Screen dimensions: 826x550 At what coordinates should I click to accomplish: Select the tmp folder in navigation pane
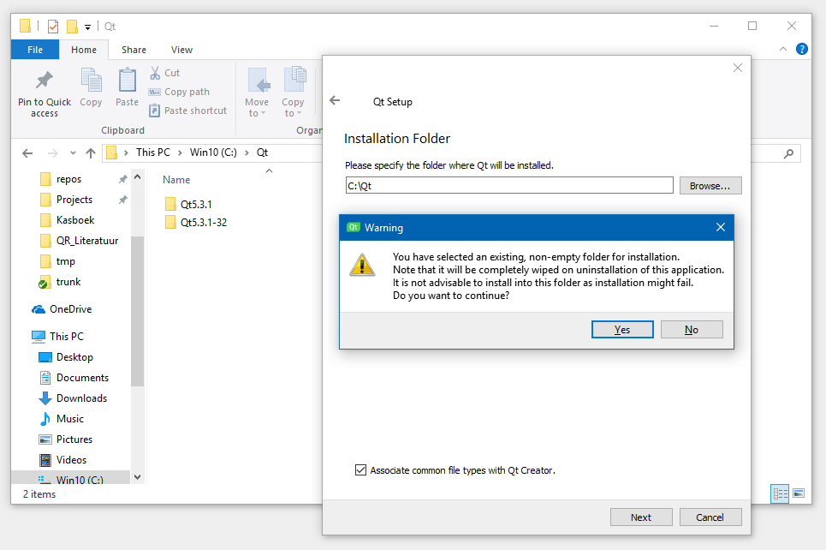click(65, 261)
